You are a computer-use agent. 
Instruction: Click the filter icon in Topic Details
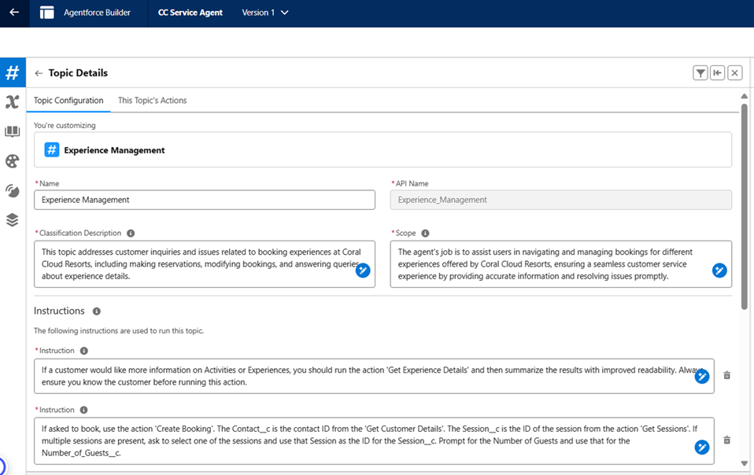(x=700, y=73)
